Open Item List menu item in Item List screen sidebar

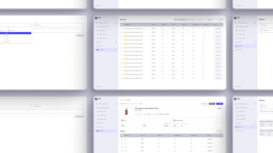(106, 50)
